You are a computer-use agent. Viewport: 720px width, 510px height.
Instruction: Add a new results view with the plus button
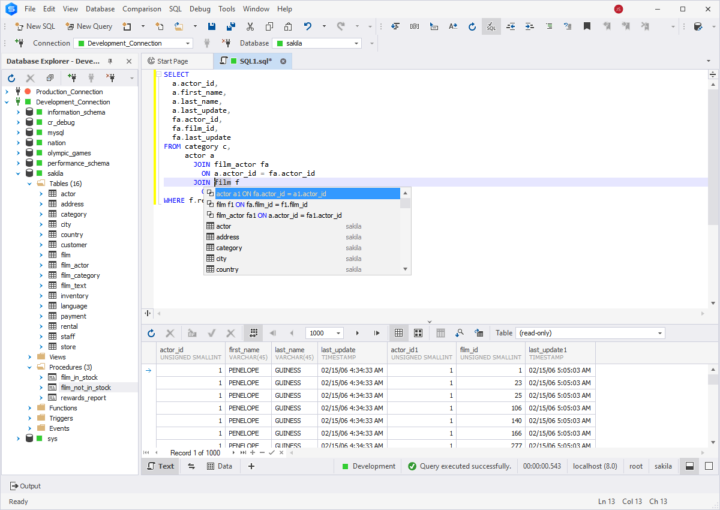point(251,466)
